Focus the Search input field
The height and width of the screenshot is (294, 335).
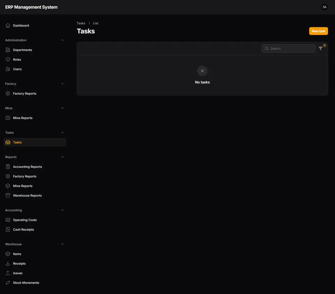coord(288,48)
